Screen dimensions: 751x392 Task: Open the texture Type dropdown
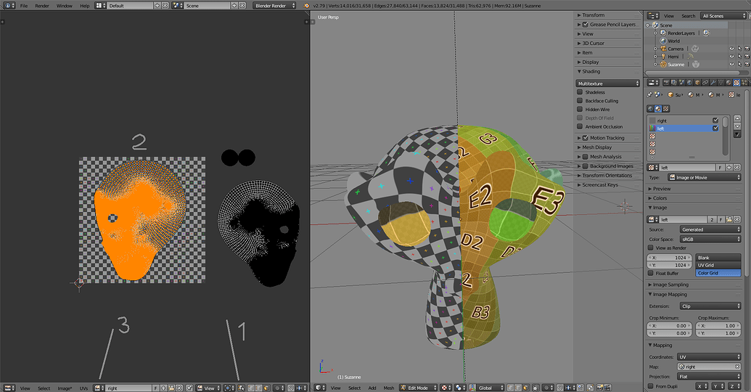point(704,177)
